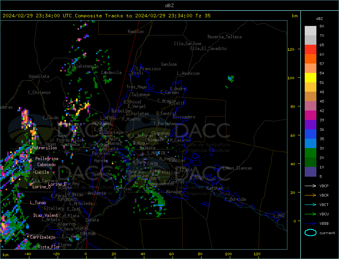339x259 pixels.
Task: Select the red 60–65 dBZ legend color
Action: point(310,49)
